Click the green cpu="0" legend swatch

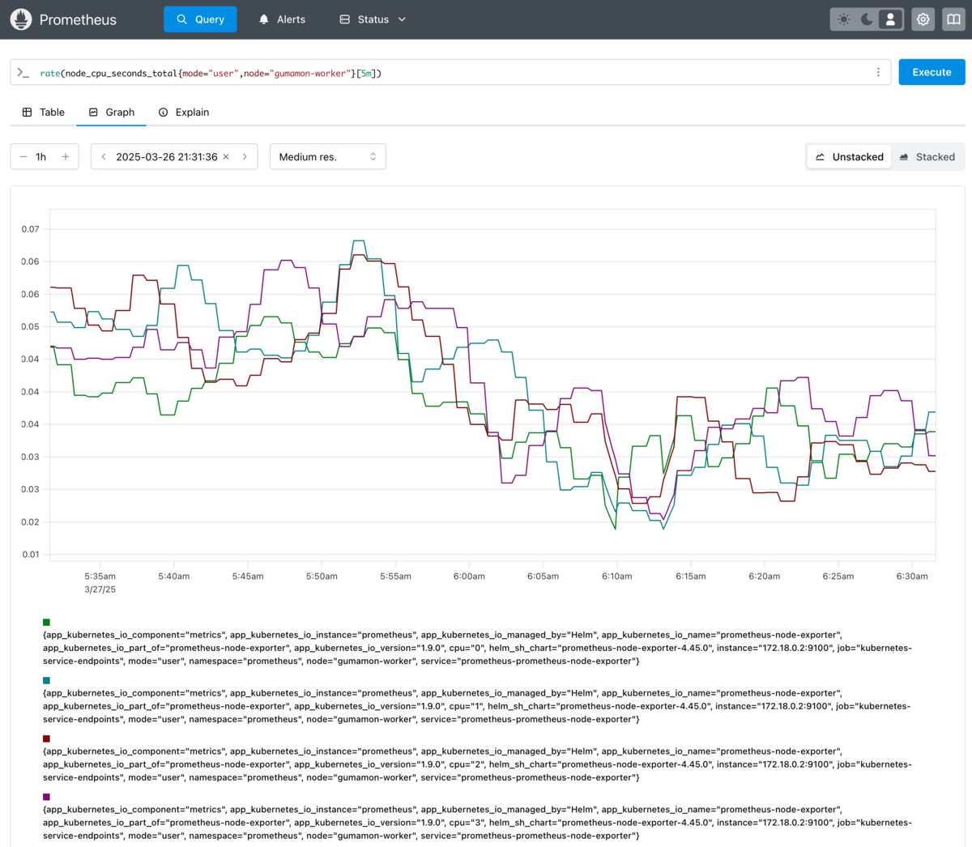click(46, 622)
